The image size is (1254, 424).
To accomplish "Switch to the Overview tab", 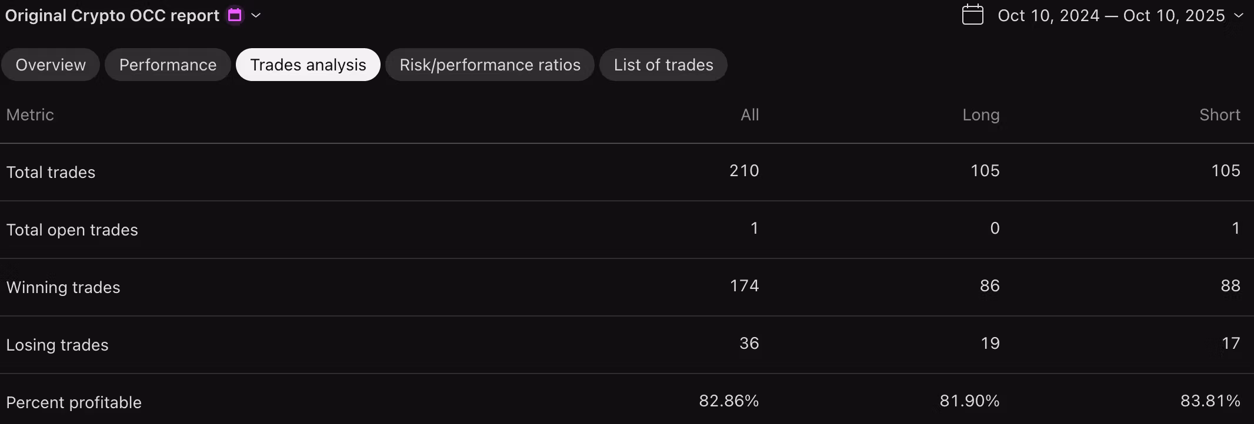I will (51, 65).
